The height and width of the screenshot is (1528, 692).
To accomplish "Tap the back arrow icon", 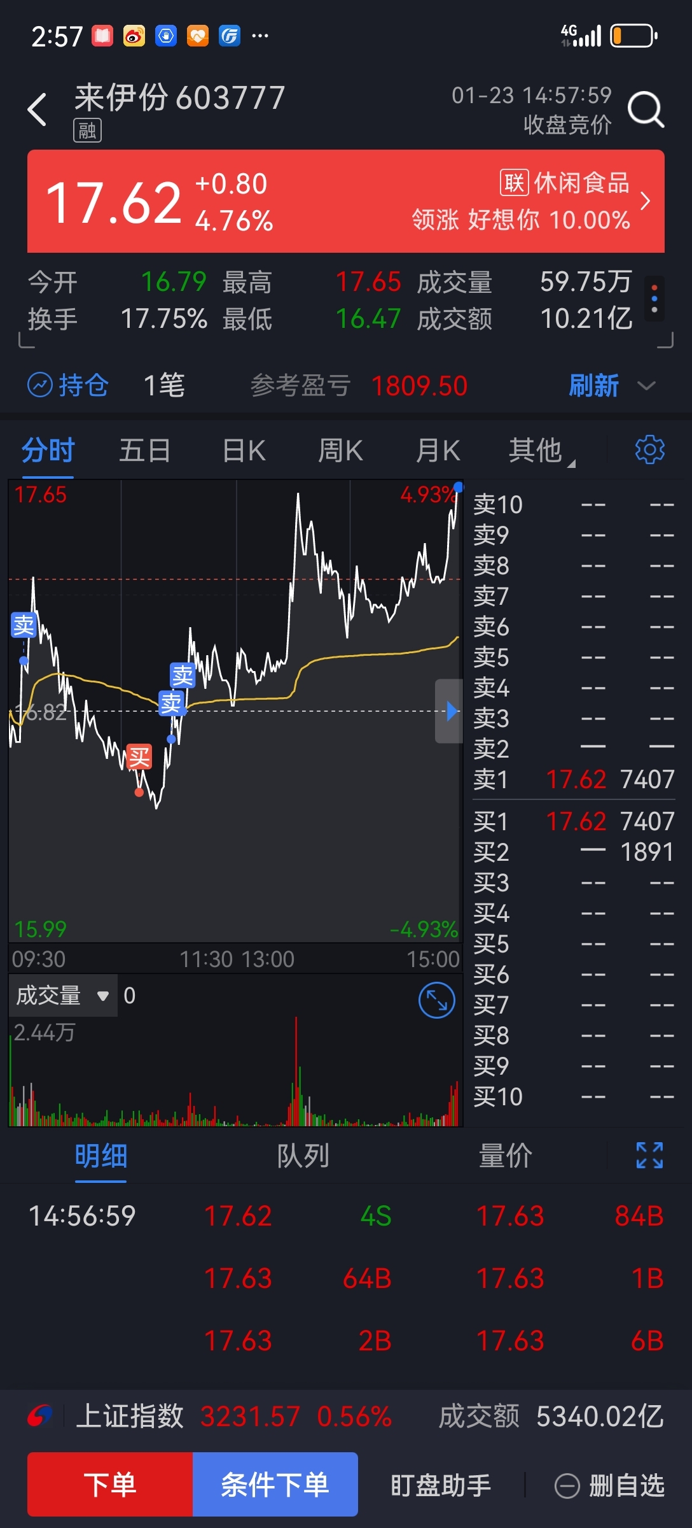I will tap(38, 110).
